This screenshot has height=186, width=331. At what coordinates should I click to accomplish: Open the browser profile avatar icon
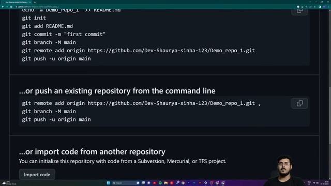324,7
